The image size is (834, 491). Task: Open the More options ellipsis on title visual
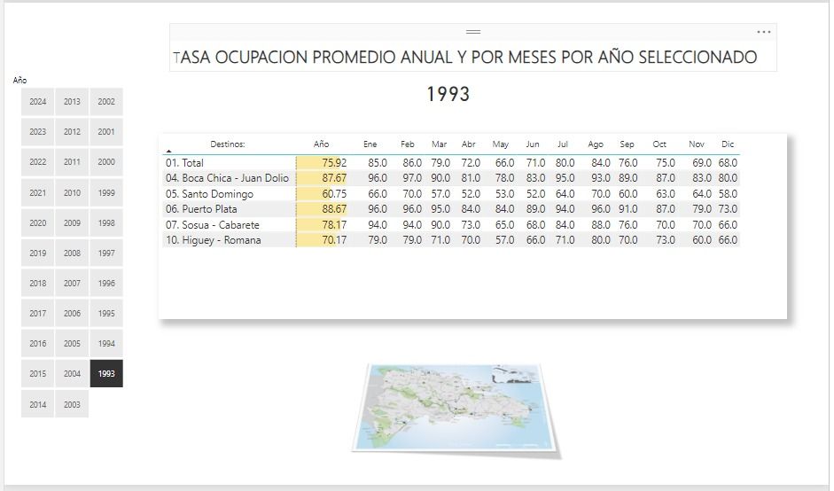click(x=763, y=32)
